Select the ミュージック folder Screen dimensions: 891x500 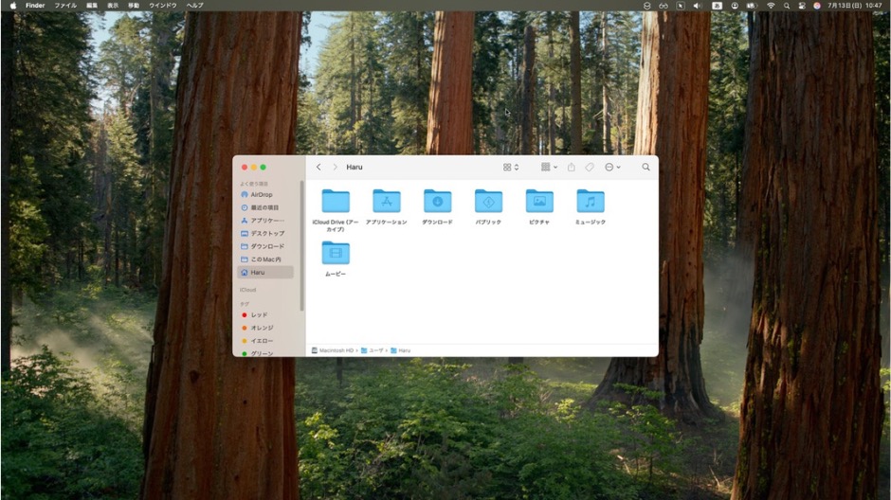(591, 202)
